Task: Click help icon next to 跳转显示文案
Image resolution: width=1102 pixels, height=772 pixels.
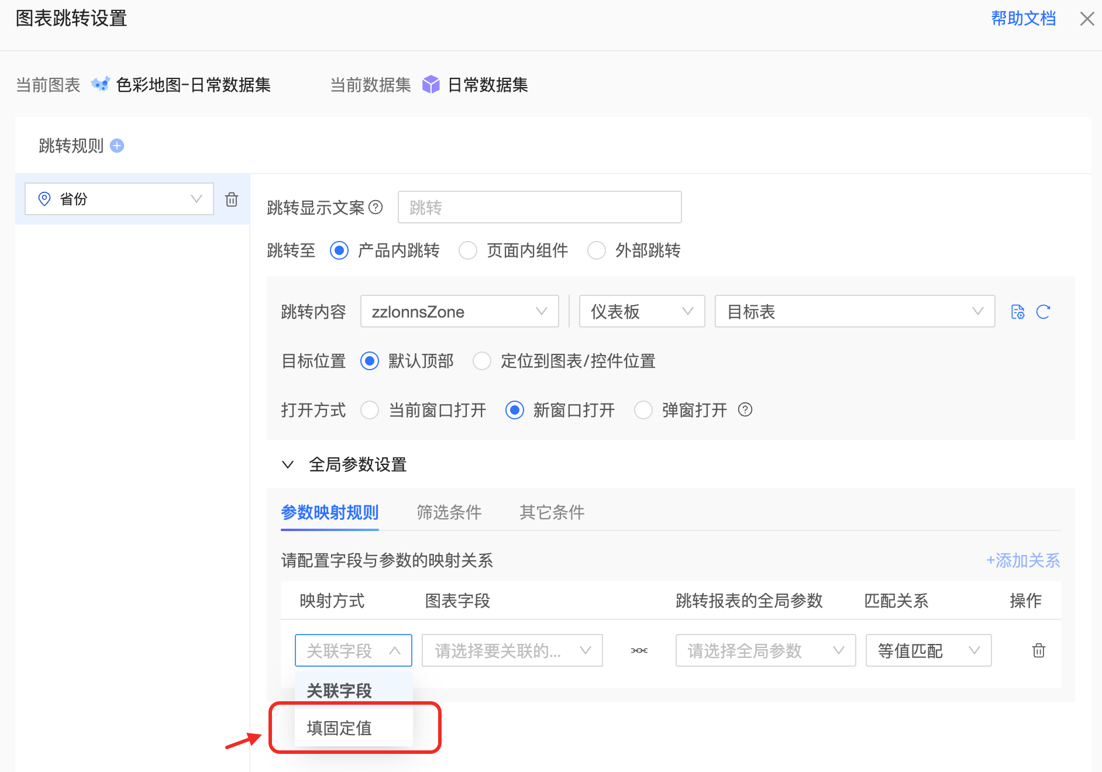Action: click(376, 207)
